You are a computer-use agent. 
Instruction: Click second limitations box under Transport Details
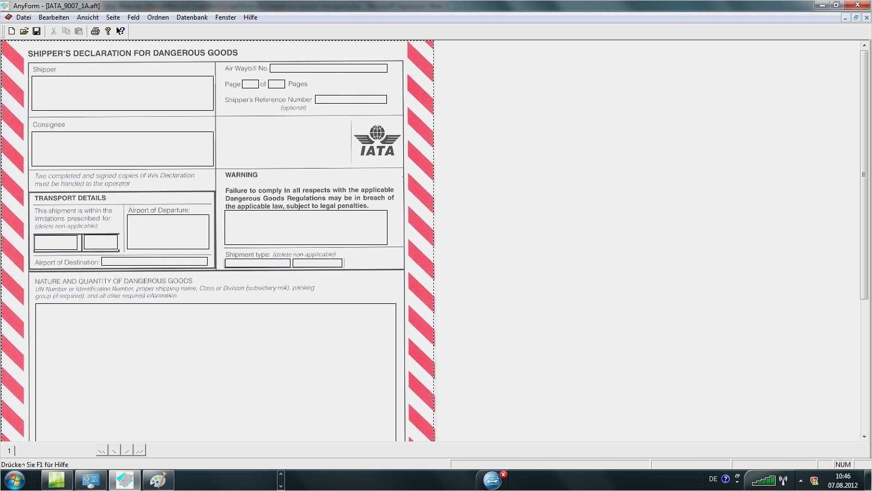[101, 242]
